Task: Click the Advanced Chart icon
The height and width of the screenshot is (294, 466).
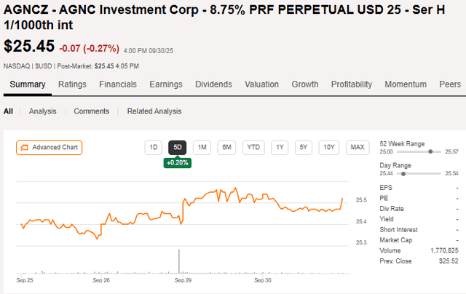Action: coord(24,148)
